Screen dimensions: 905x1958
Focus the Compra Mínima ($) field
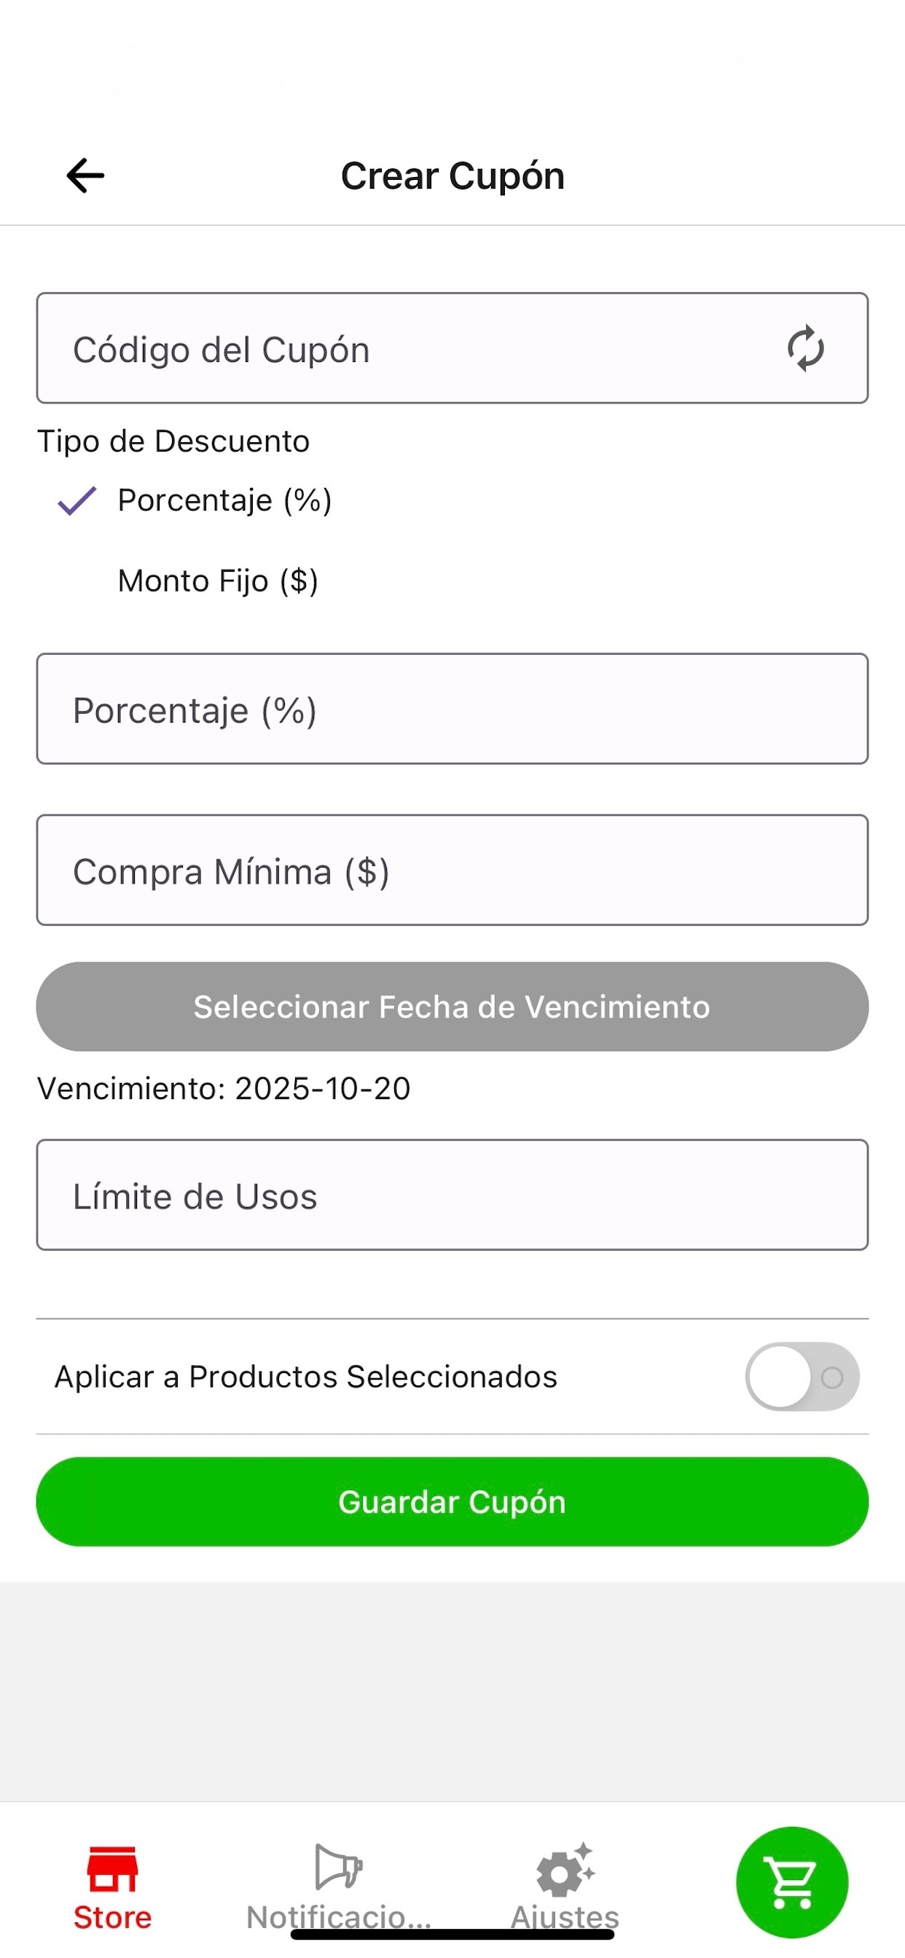[452, 870]
